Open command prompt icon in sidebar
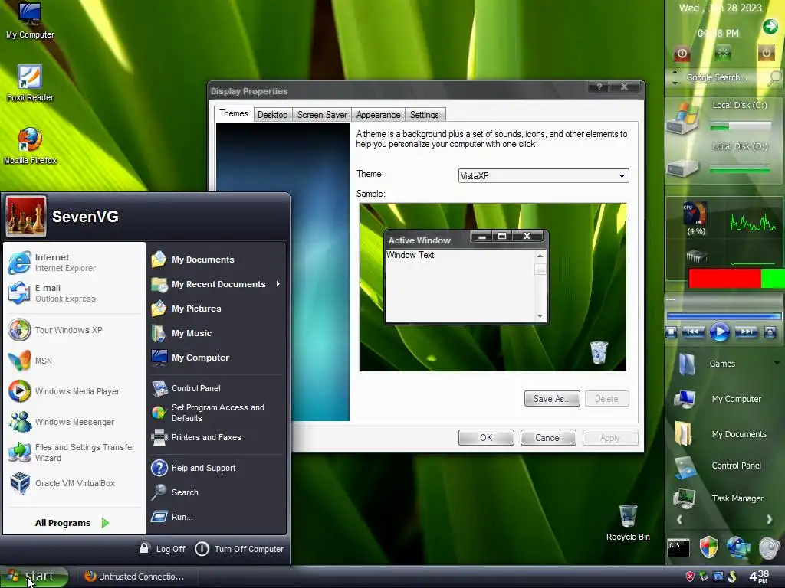 678,548
